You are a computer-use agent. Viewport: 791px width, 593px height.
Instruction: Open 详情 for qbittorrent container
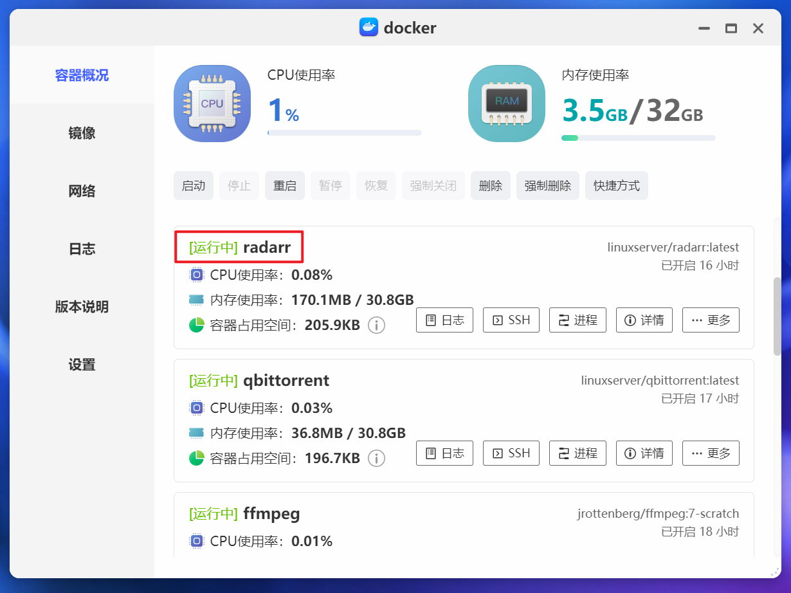tap(644, 453)
